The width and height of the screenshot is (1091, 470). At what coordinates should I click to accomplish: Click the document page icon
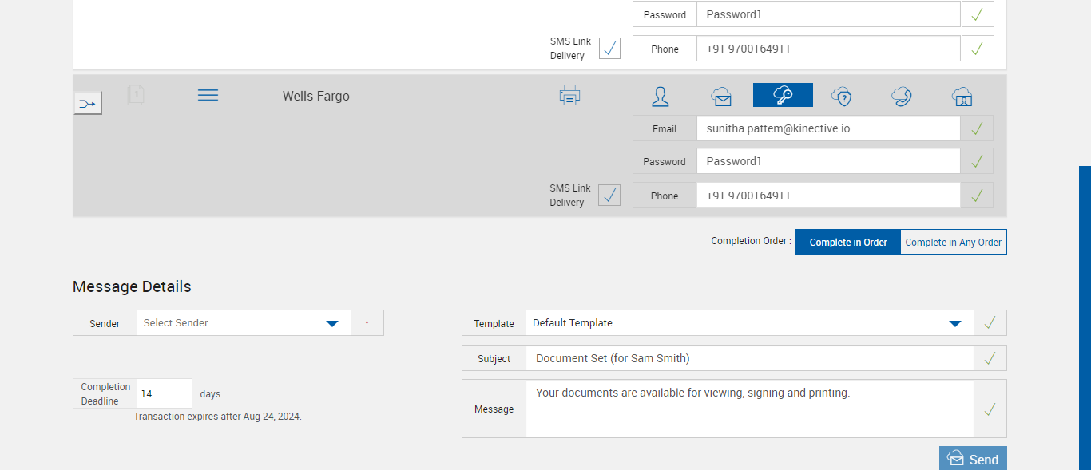[x=136, y=96]
